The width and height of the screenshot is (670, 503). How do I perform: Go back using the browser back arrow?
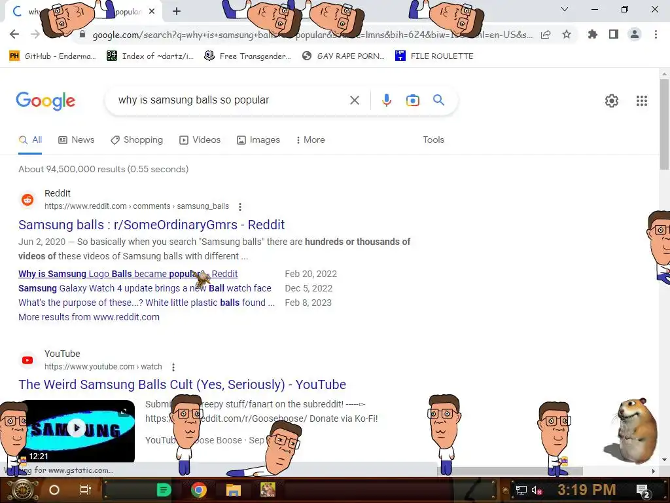[x=14, y=34]
